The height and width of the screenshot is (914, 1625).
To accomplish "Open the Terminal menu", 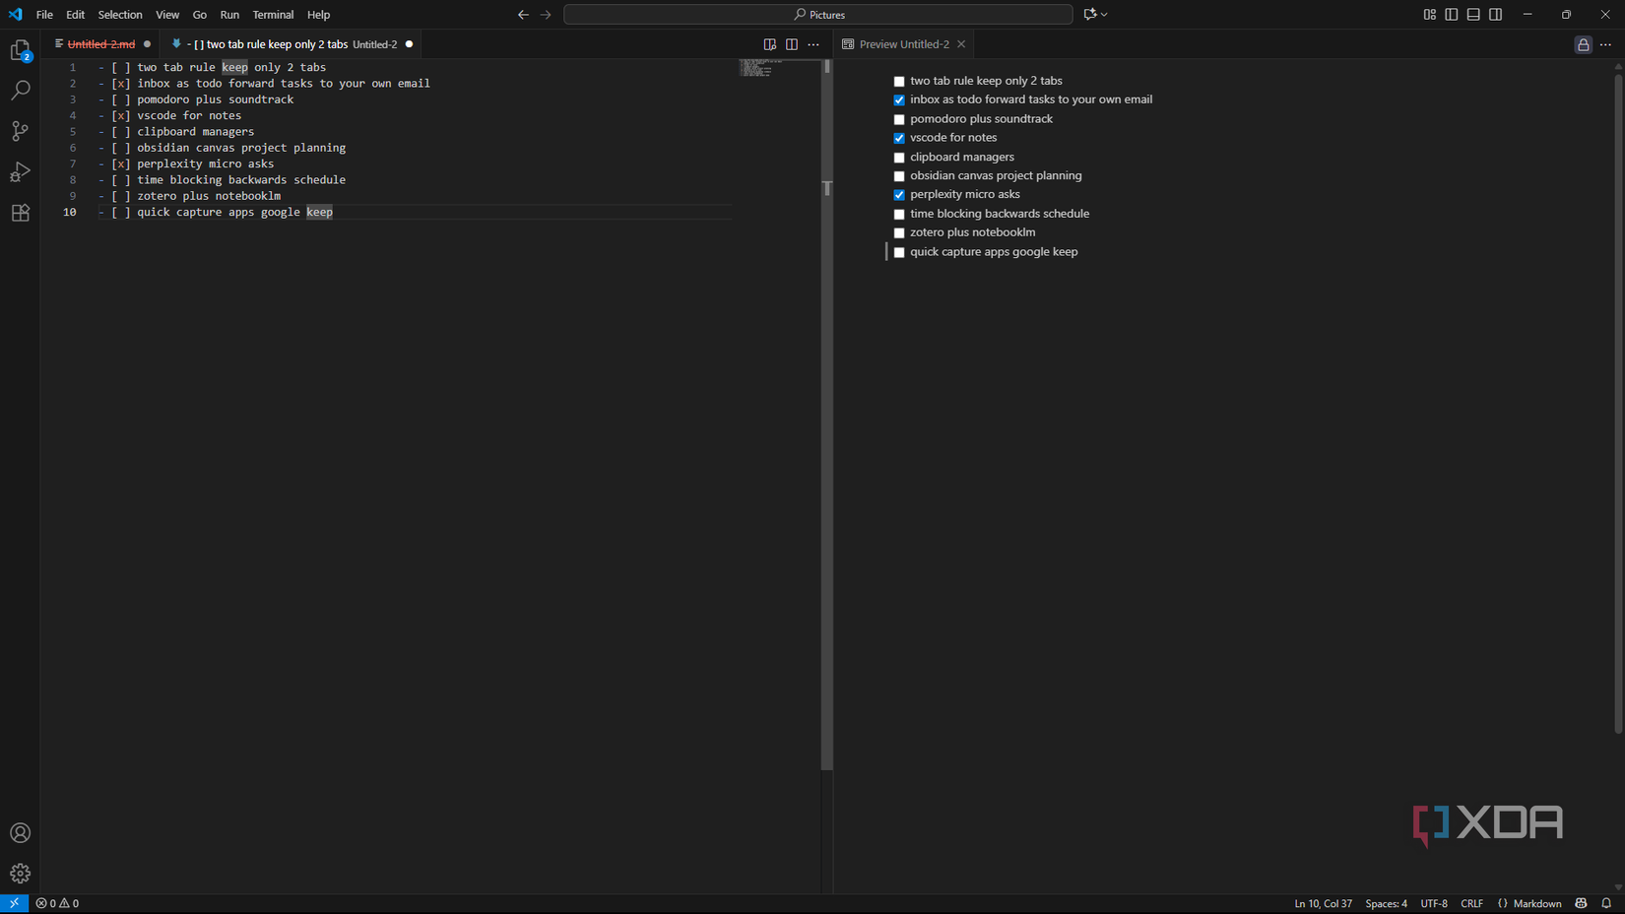I will click(273, 15).
